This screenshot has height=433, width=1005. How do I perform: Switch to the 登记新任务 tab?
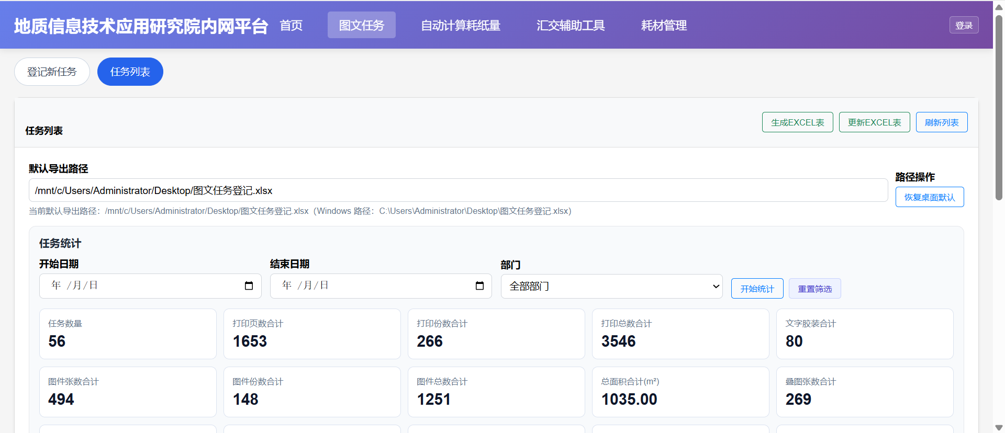click(52, 72)
